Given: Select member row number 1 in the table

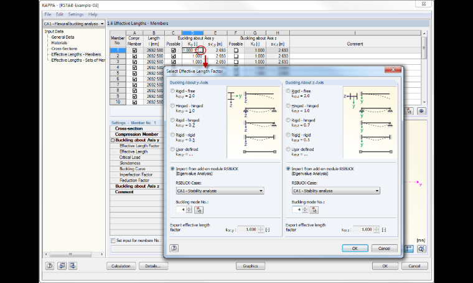Looking at the screenshot, I should 118,50.
